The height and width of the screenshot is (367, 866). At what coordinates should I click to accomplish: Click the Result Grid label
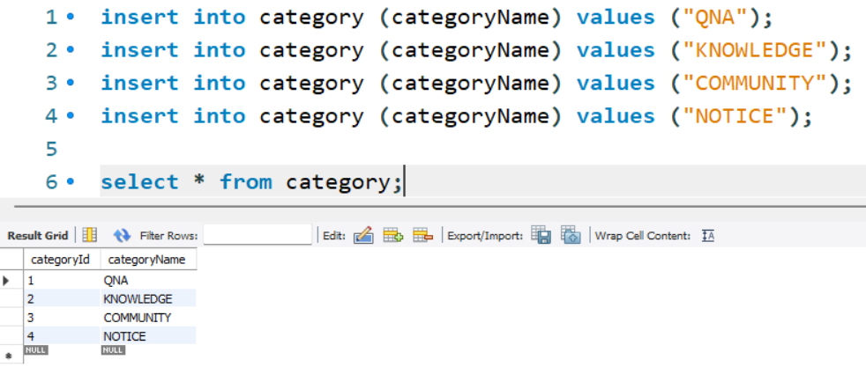tap(38, 236)
